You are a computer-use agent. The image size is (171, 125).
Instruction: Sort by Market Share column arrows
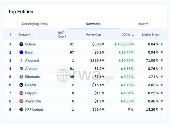(162, 34)
